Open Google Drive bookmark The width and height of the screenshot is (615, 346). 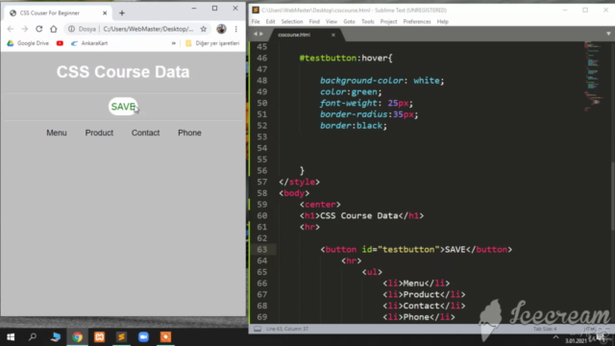coord(28,43)
